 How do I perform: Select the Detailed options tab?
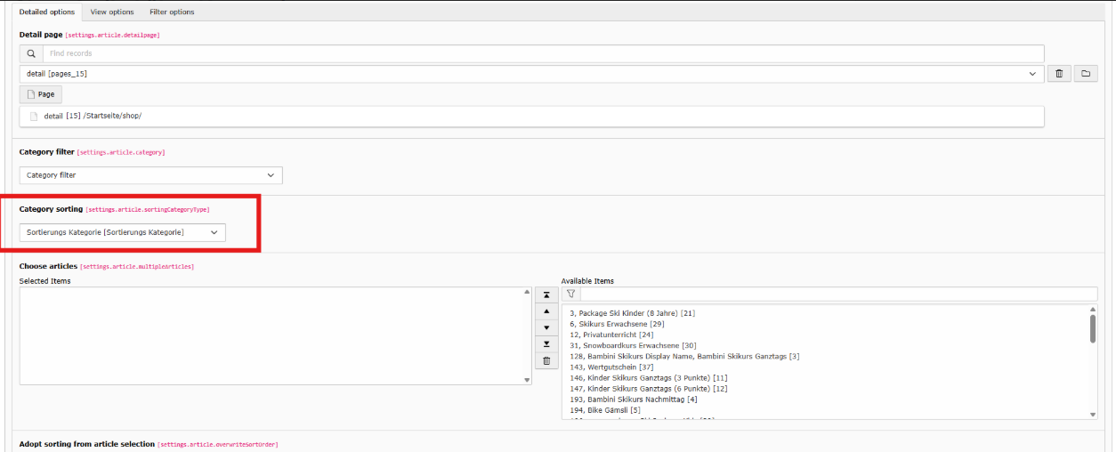click(46, 12)
